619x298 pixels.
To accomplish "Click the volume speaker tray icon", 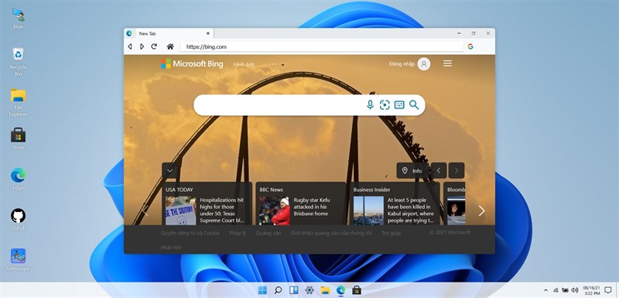I will coord(575,290).
